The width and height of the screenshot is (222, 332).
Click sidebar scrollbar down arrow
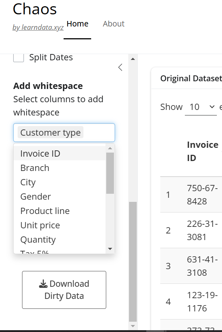133,326
